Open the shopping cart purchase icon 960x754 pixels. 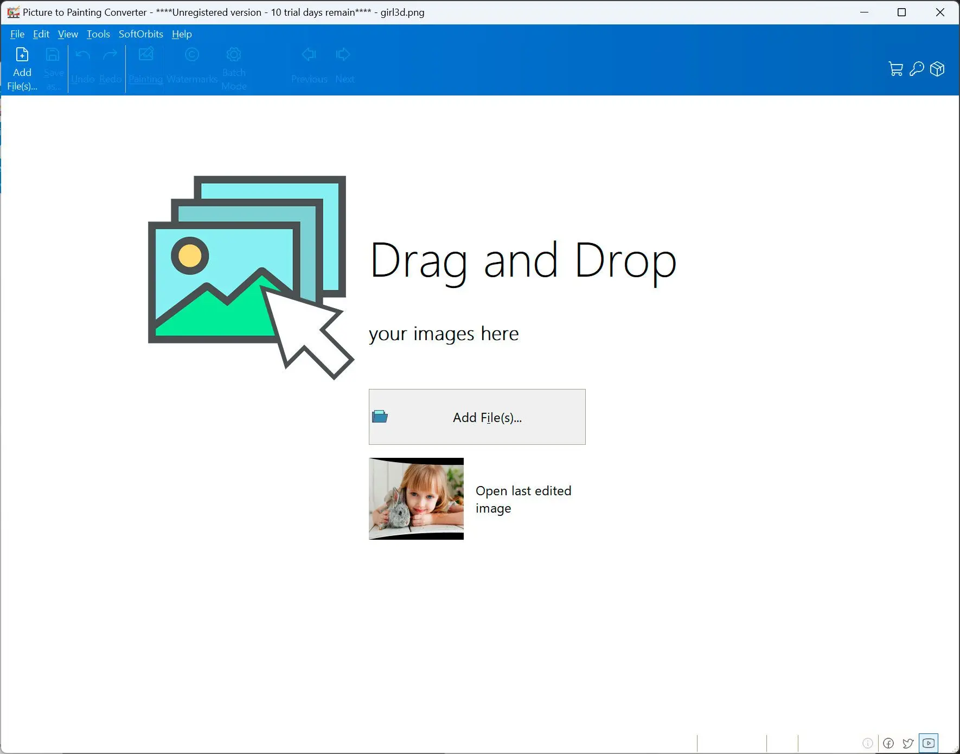click(895, 69)
